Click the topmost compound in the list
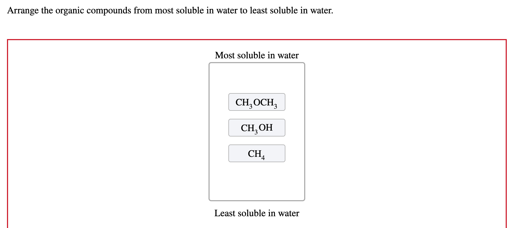 tap(256, 102)
